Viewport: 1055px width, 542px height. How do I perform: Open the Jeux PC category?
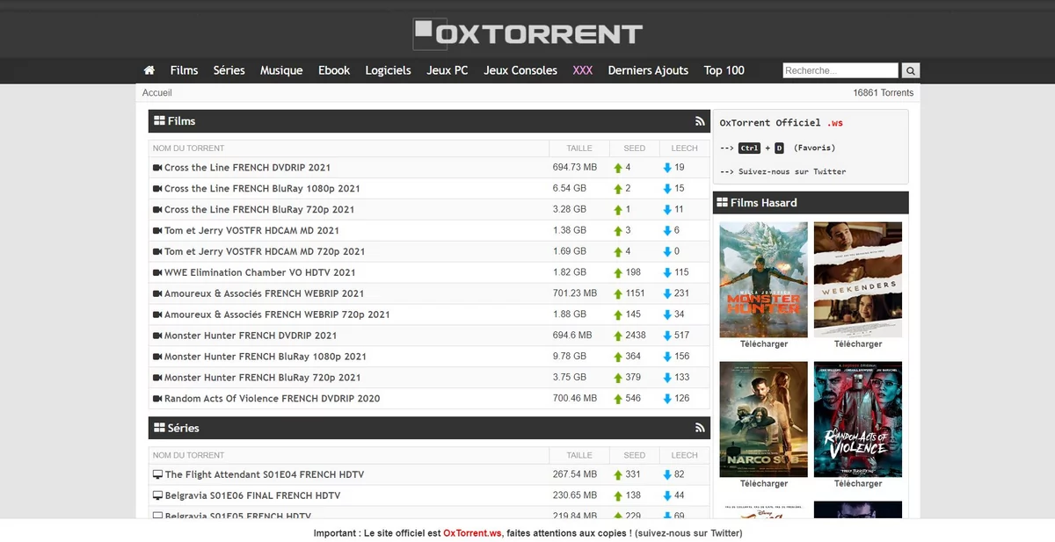[447, 70]
